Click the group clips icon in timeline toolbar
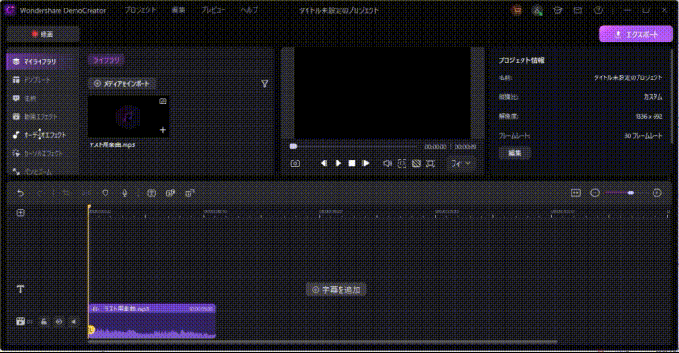679x353 pixels. 190,193
